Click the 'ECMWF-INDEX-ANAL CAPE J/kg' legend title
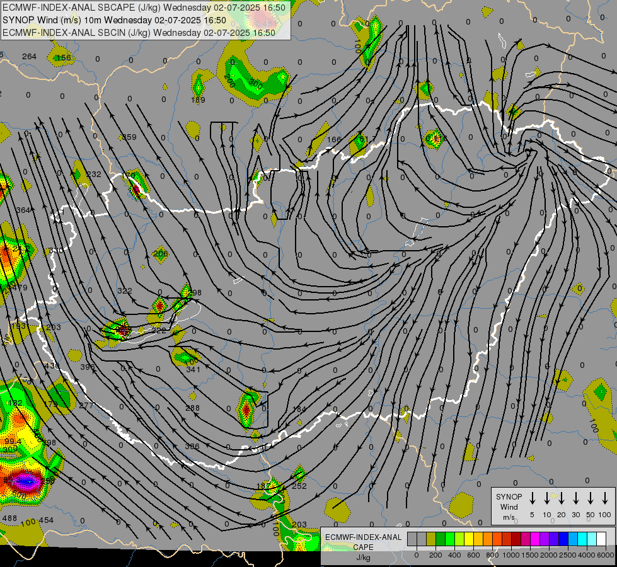 pos(363,547)
